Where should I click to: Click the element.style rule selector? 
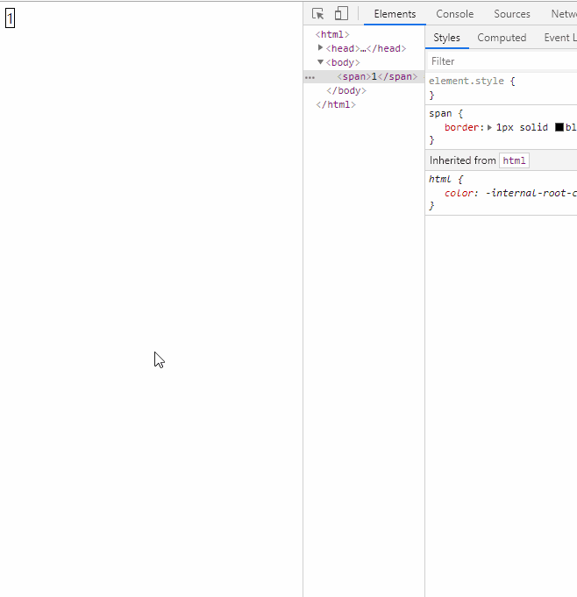coord(467,82)
